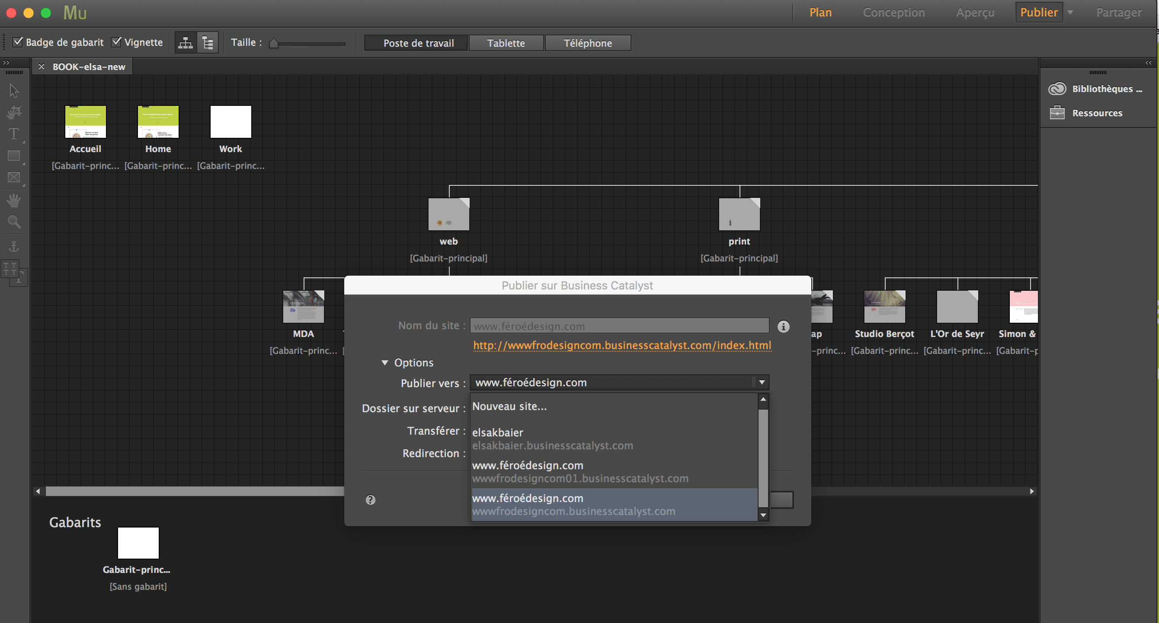Click the Gabarits section label
1159x623 pixels.
point(75,522)
